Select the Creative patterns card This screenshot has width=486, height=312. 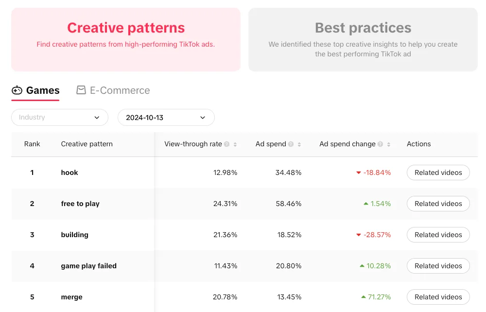(x=126, y=40)
